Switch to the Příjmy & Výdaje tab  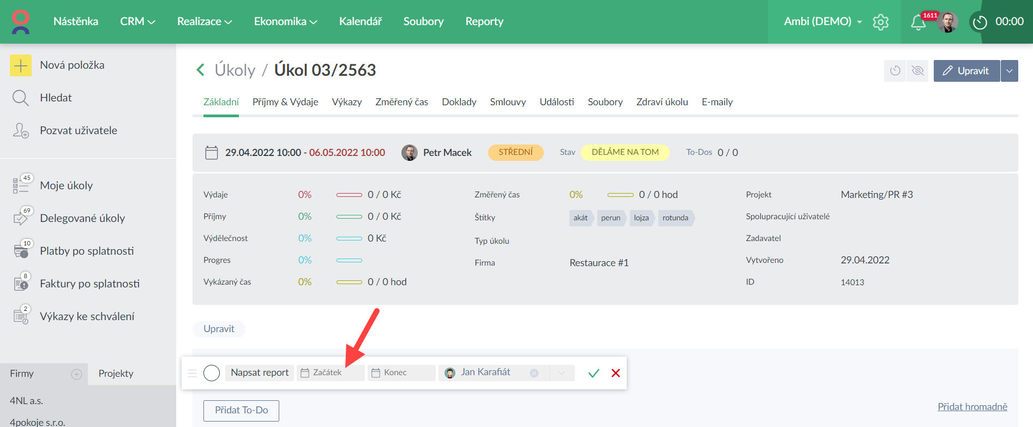tap(285, 102)
